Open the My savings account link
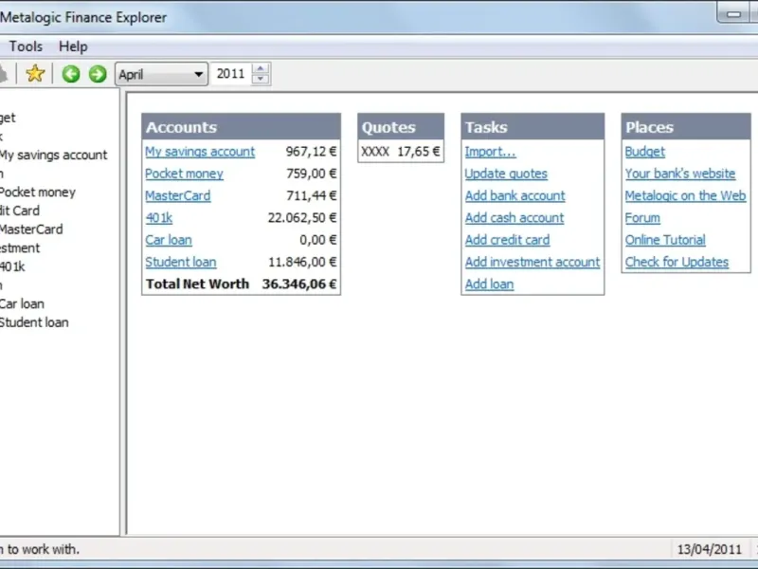Image resolution: width=758 pixels, height=569 pixels. click(200, 152)
